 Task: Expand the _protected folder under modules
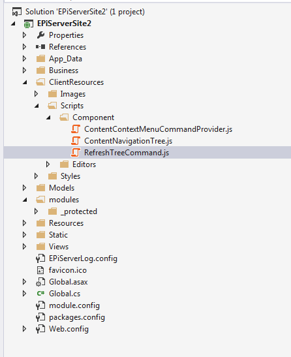click(x=36, y=211)
